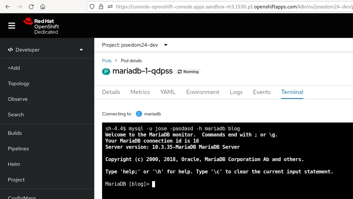
Task: Go to Pipelines in the sidebar
Action: [x=18, y=148]
